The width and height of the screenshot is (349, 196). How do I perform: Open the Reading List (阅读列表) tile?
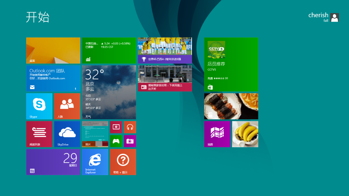(x=39, y=134)
